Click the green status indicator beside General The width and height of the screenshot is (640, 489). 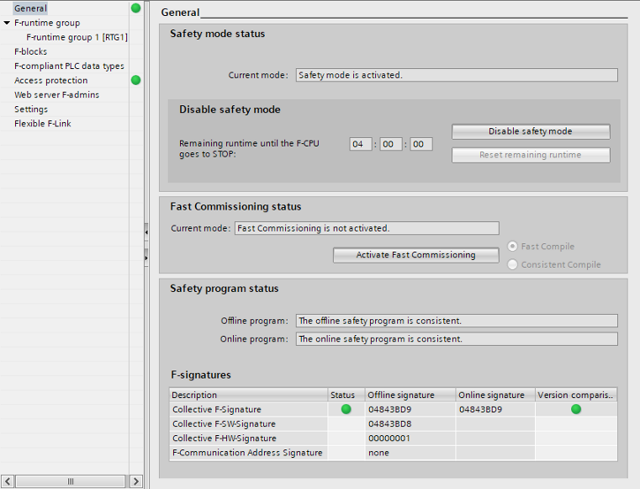pyautogui.click(x=135, y=8)
